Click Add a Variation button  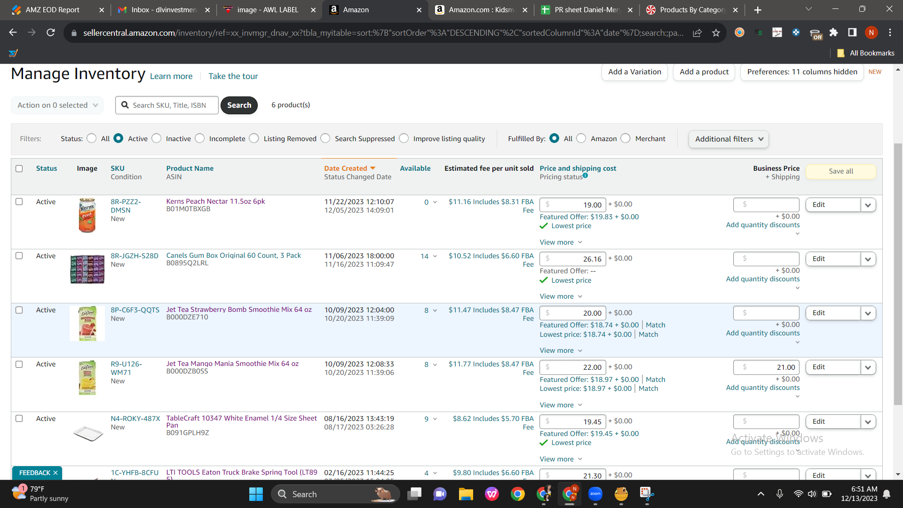pyautogui.click(x=634, y=71)
